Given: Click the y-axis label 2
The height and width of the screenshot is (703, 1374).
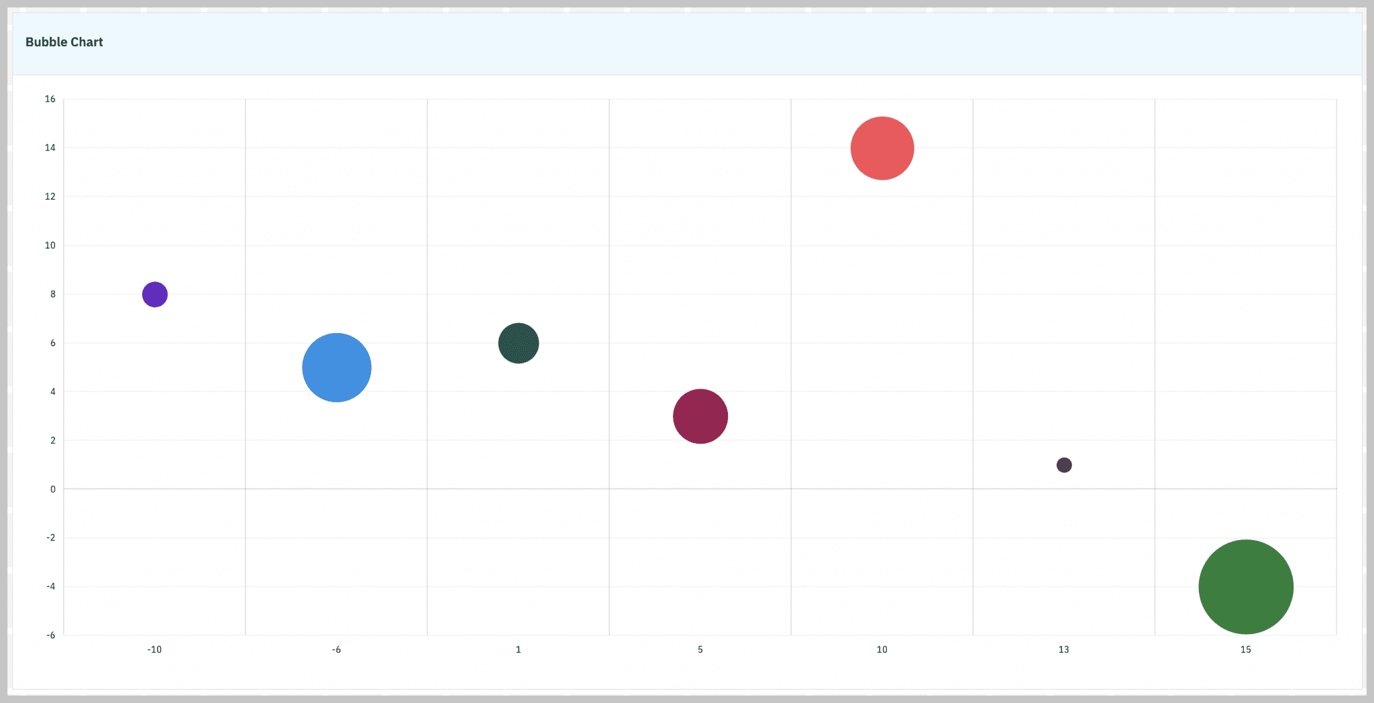Looking at the screenshot, I should click(52, 440).
